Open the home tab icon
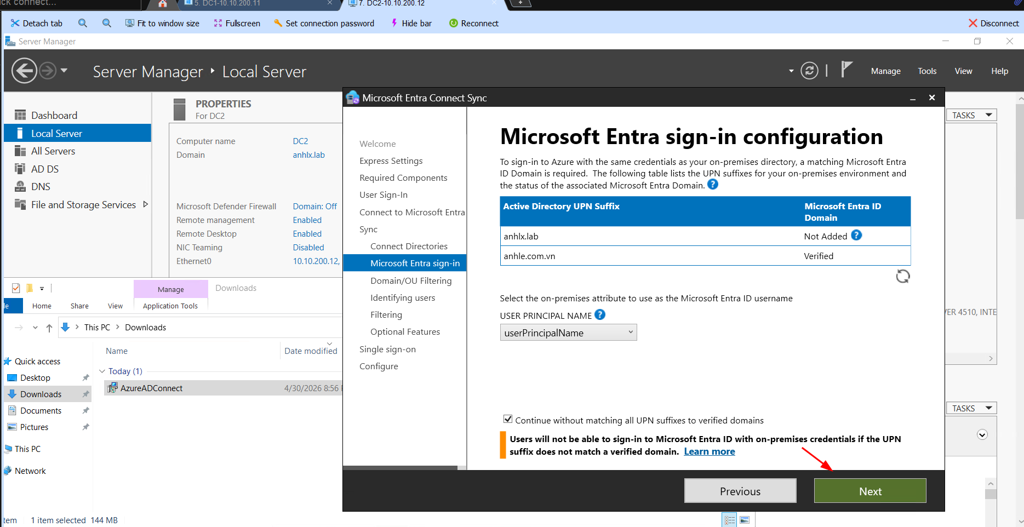1024x527 pixels. (163, 4)
